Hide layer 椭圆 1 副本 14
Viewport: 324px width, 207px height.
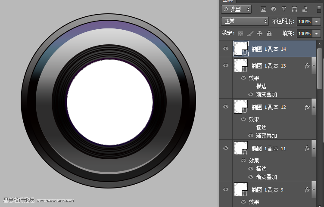(226, 49)
